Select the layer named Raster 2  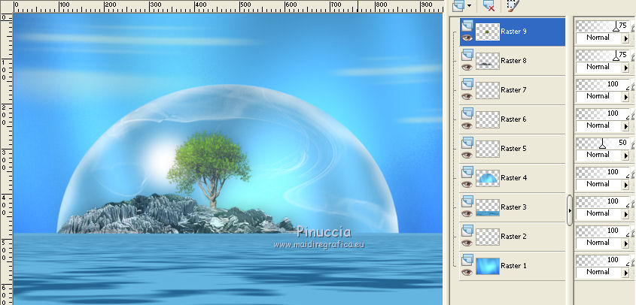coord(513,236)
